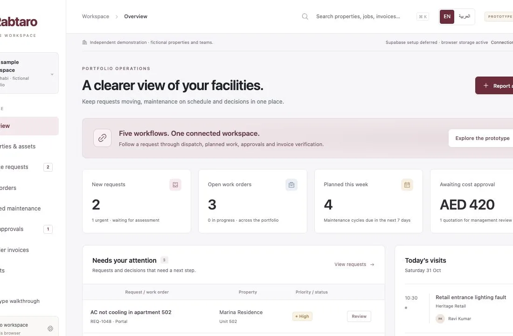Click the plus icon on Report button
The width and height of the screenshot is (513, 336).
486,85
